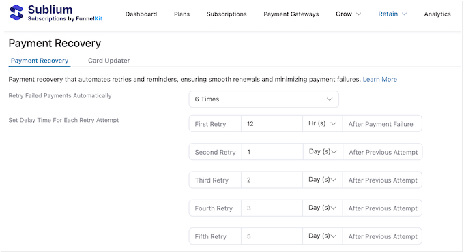Click the Sublium logo icon
The width and height of the screenshot is (464, 252).
[16, 13]
